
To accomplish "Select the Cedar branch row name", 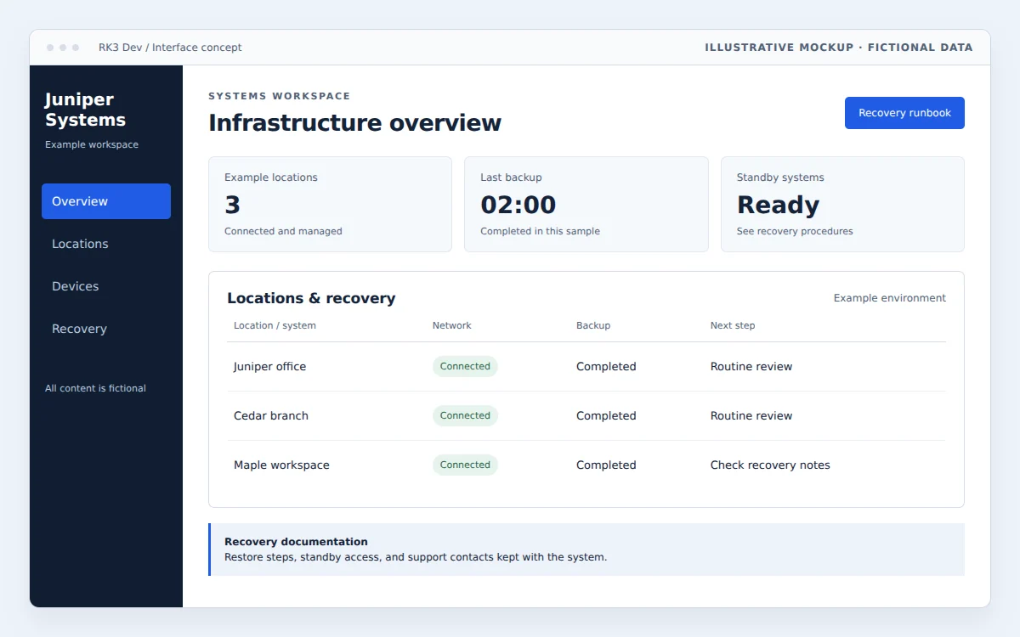I will pos(271,416).
